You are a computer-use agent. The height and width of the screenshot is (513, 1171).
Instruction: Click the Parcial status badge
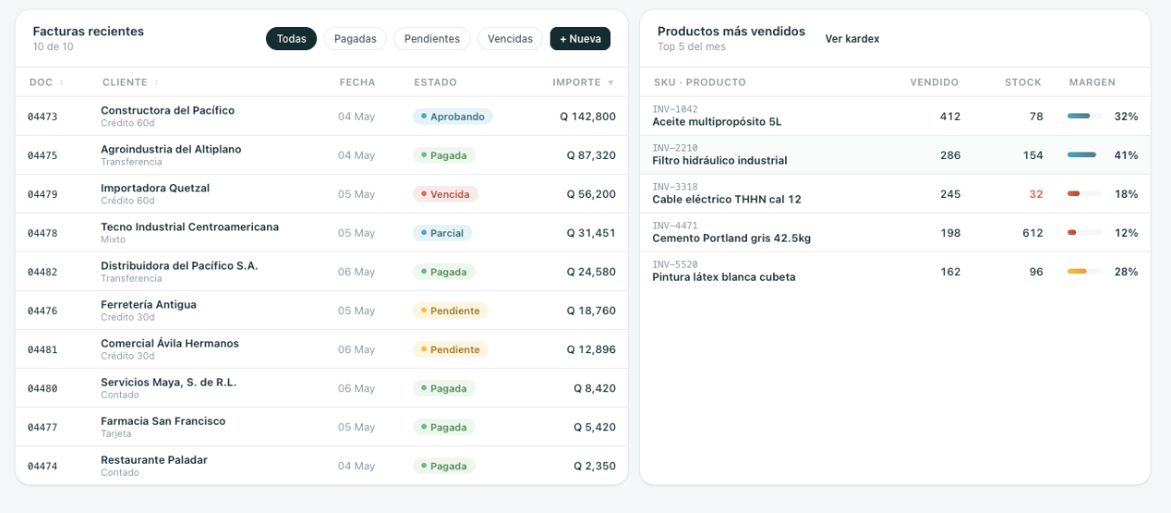click(442, 233)
